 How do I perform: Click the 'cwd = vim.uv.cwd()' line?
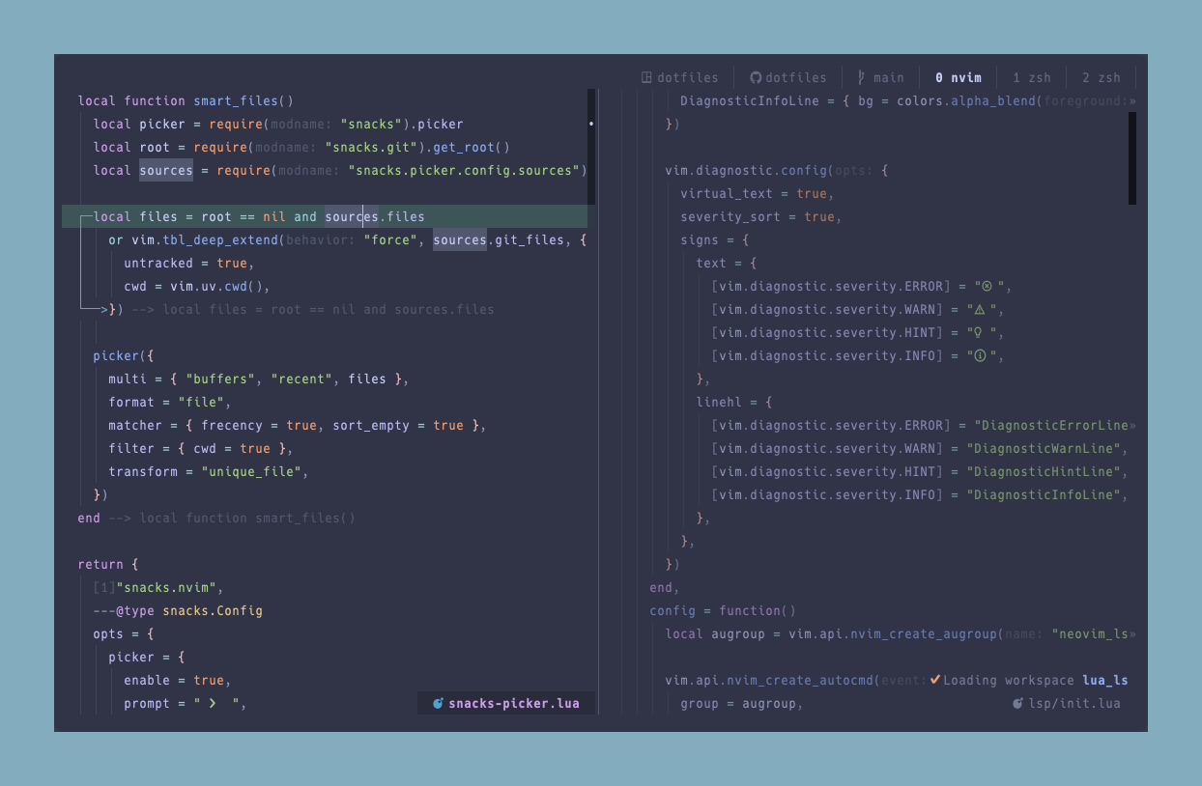pos(197,286)
